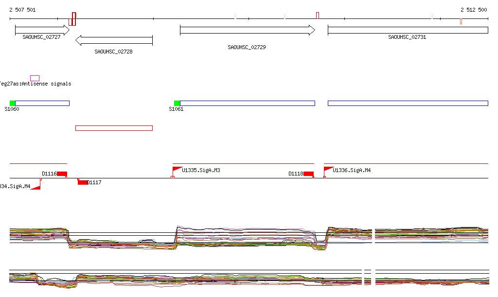Click the SAOUHSC_02728 gene label
Screen dimensions: 498x297
[x=113, y=52]
